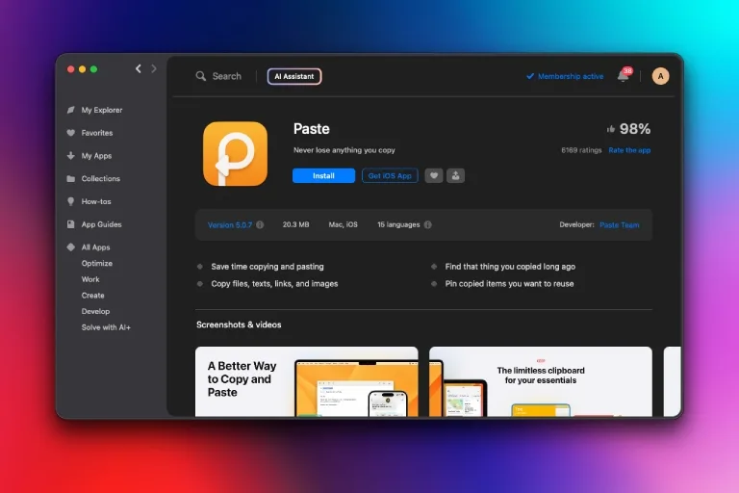Click the Paste app icon
Screen dimensions: 739x493
235,154
